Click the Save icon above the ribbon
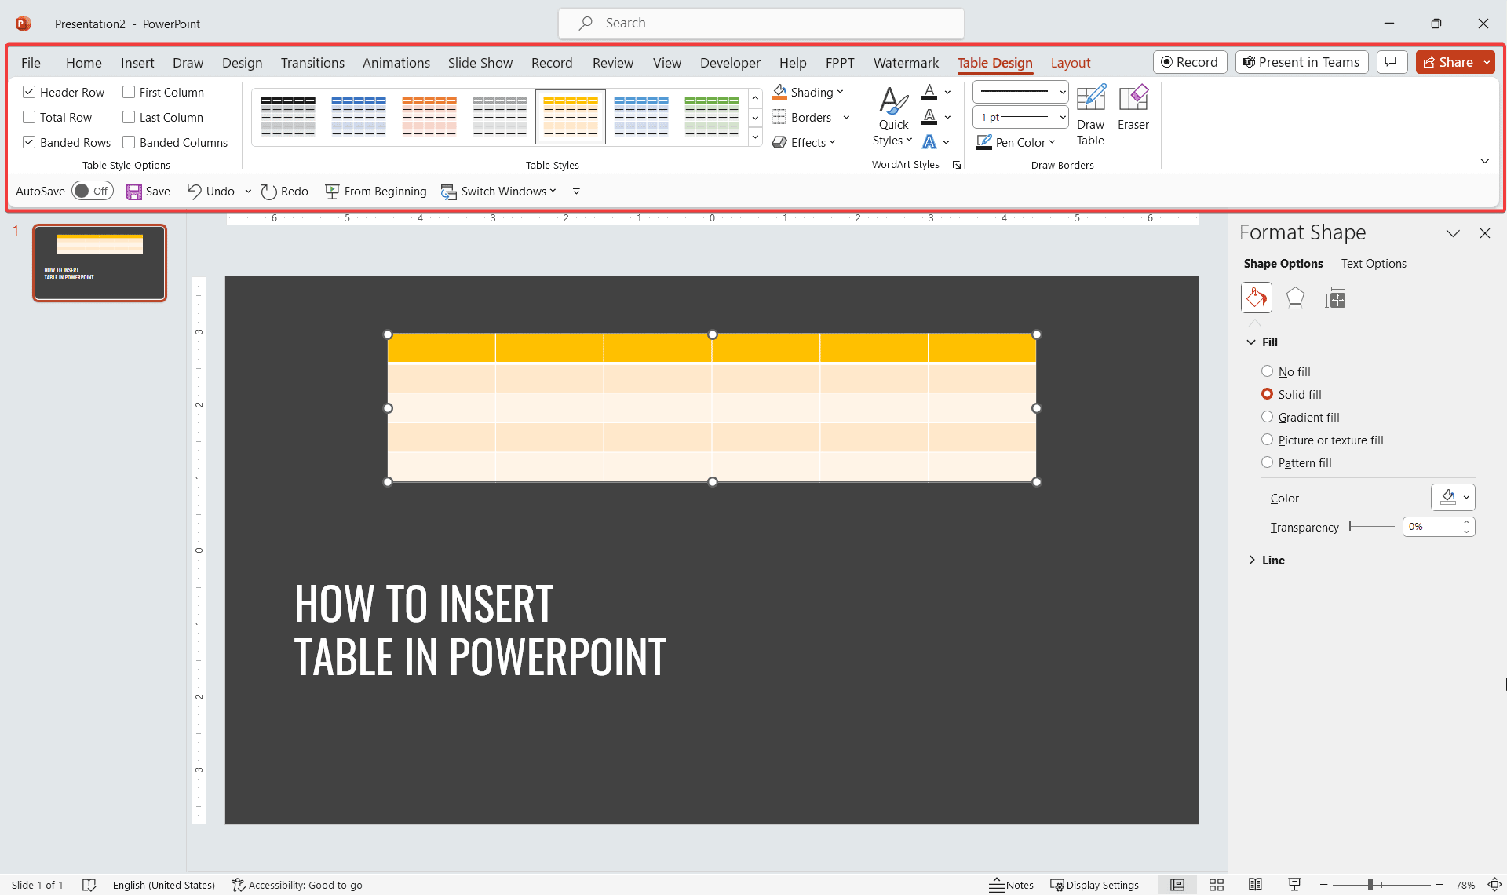The image size is (1507, 895). pyautogui.click(x=133, y=191)
